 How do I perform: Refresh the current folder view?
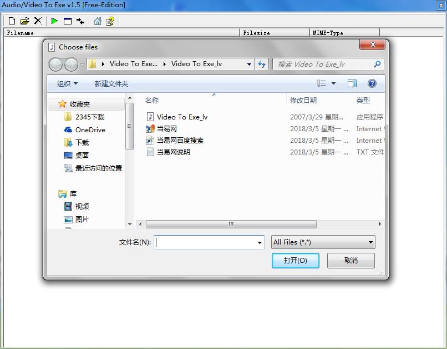click(x=262, y=64)
